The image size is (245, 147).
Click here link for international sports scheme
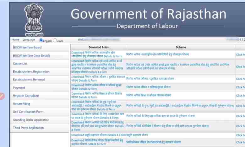click(x=241, y=55)
